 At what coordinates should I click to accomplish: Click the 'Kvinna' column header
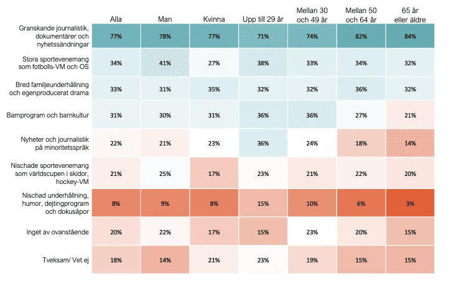[215, 19]
